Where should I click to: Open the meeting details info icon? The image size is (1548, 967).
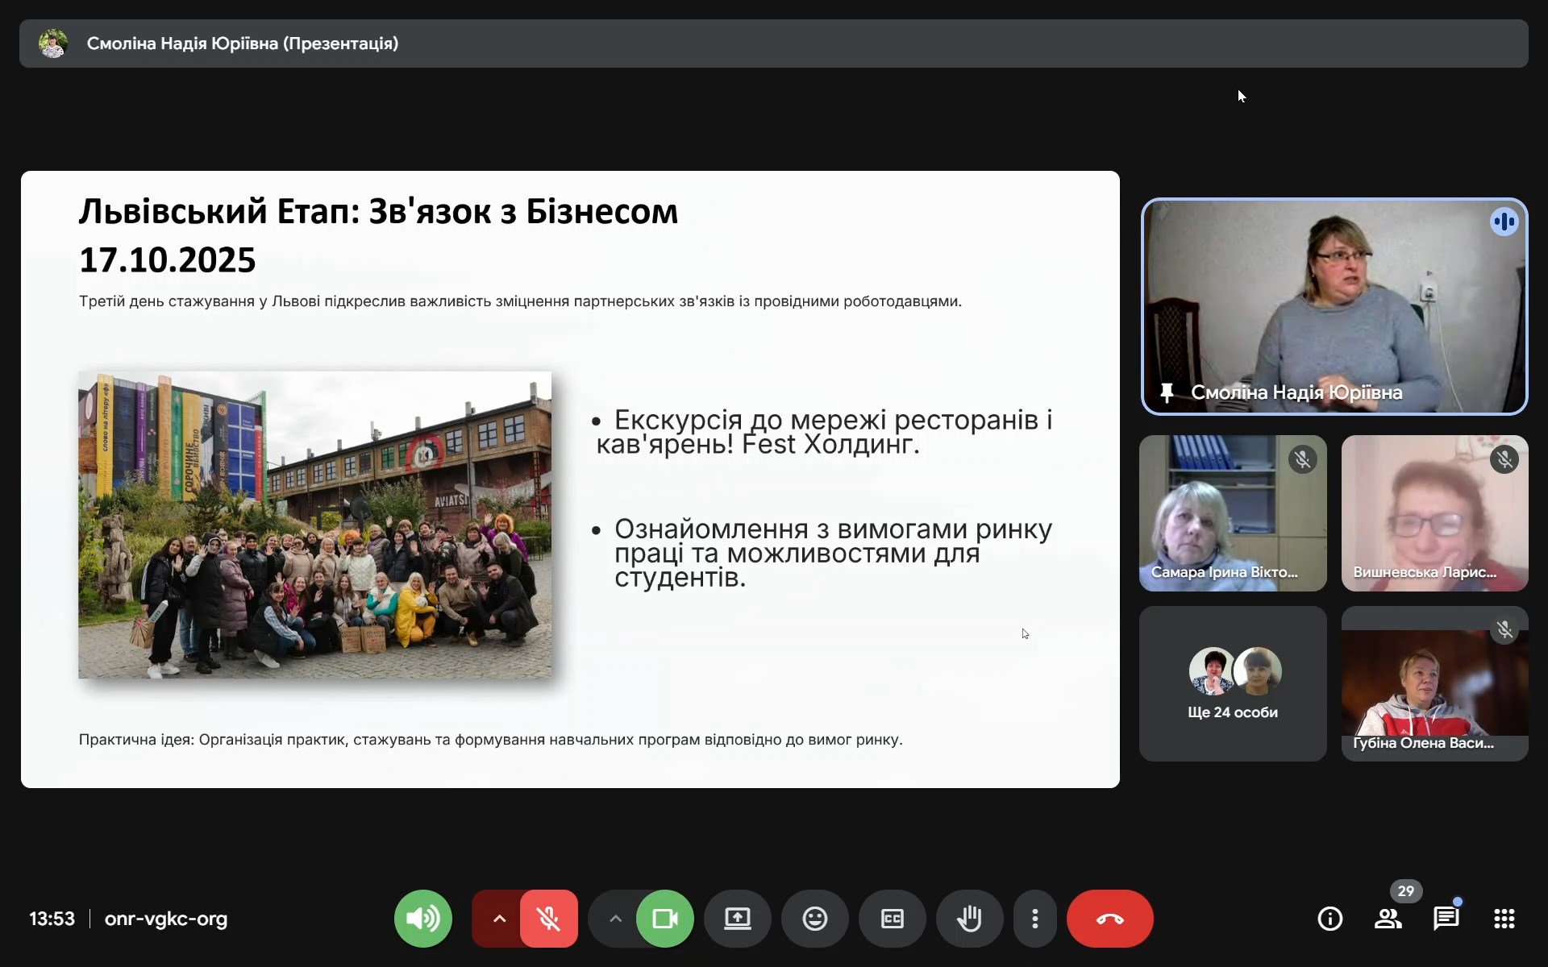point(1330,919)
